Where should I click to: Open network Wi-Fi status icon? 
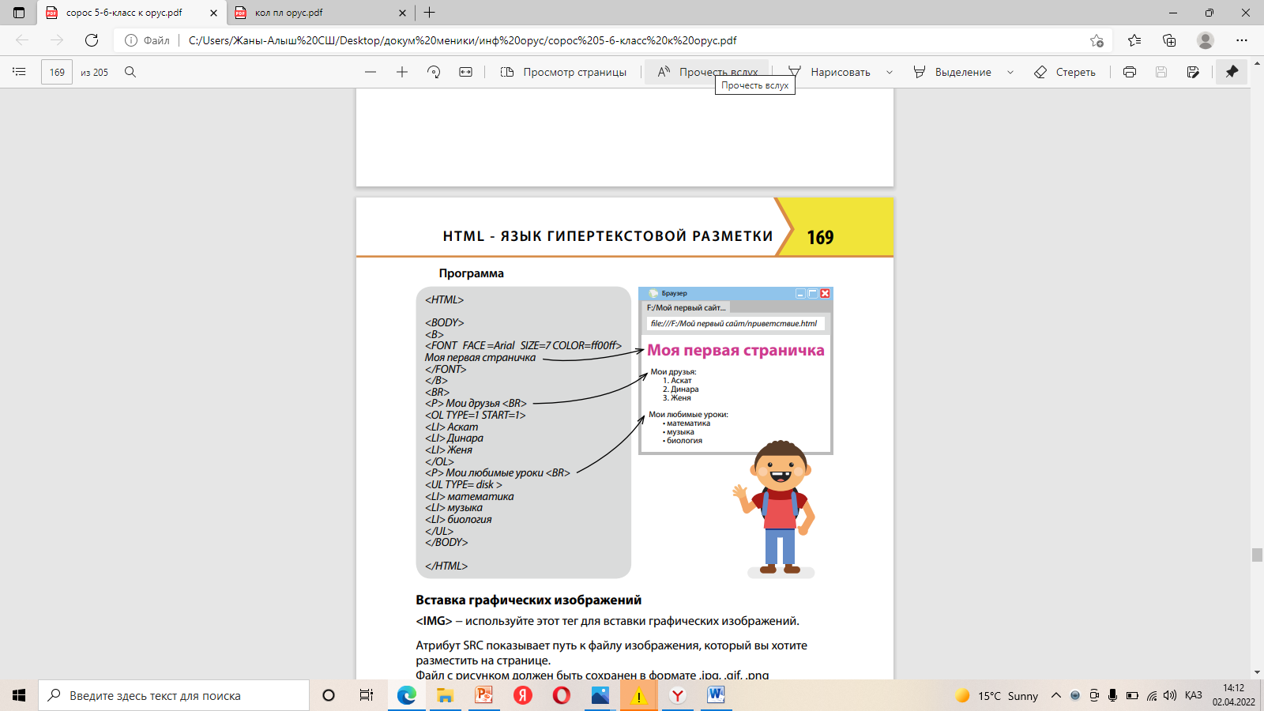point(1152,695)
